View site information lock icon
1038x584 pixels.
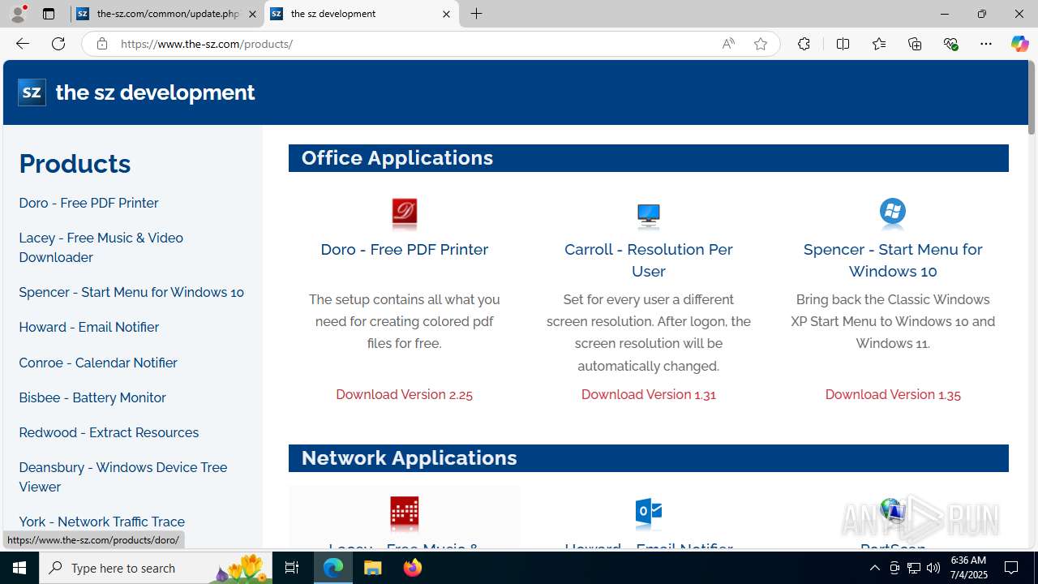pos(101,44)
